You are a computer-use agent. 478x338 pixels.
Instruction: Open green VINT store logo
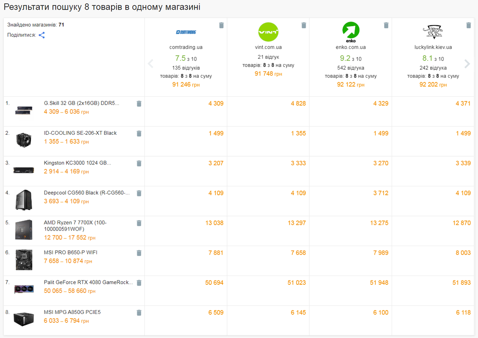[x=268, y=32]
